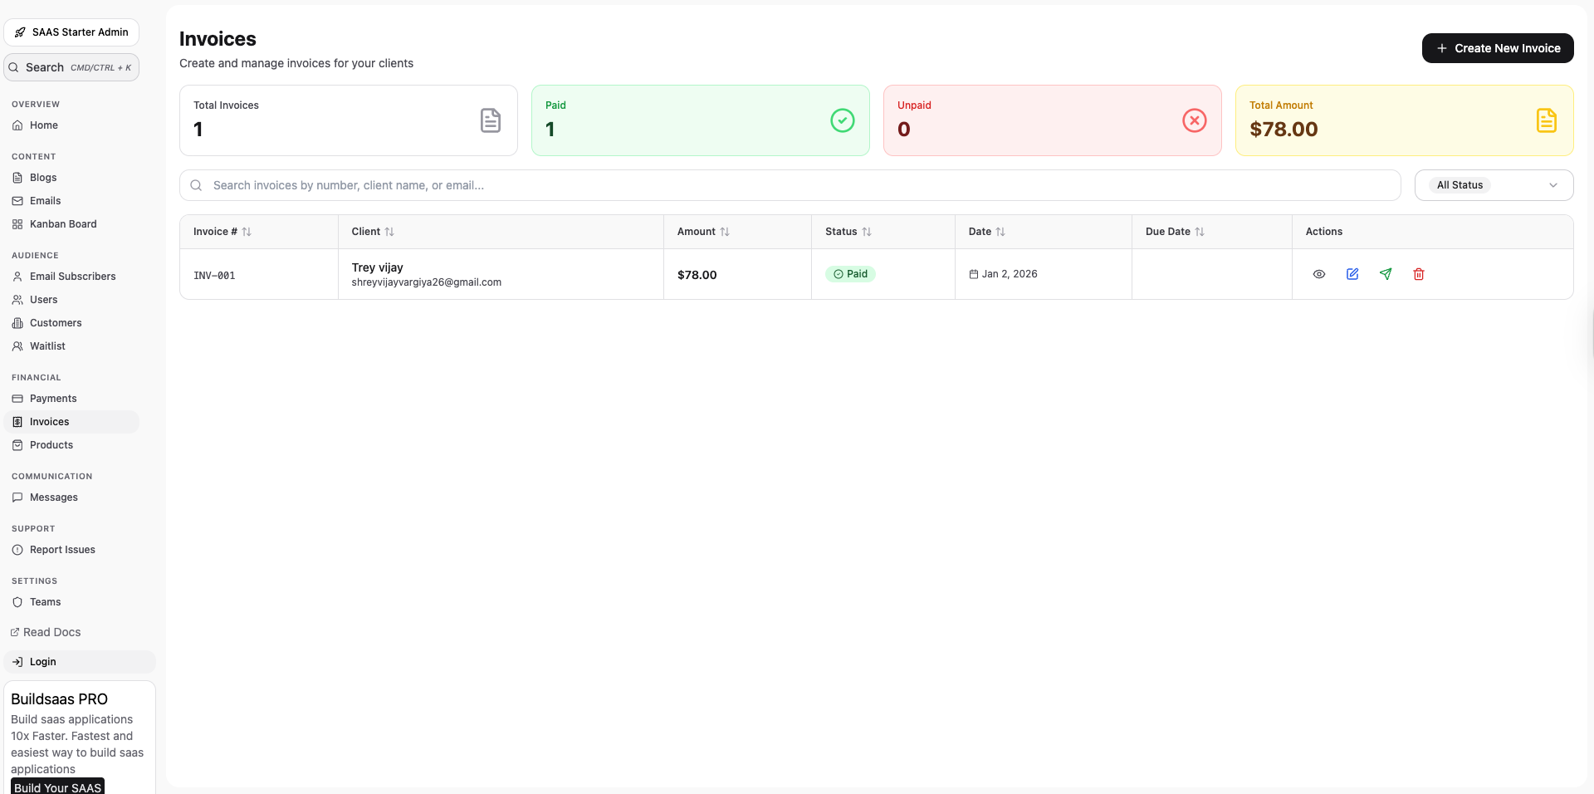This screenshot has height=794, width=1594.
Task: Click the Login button in sidebar
Action: [80, 662]
